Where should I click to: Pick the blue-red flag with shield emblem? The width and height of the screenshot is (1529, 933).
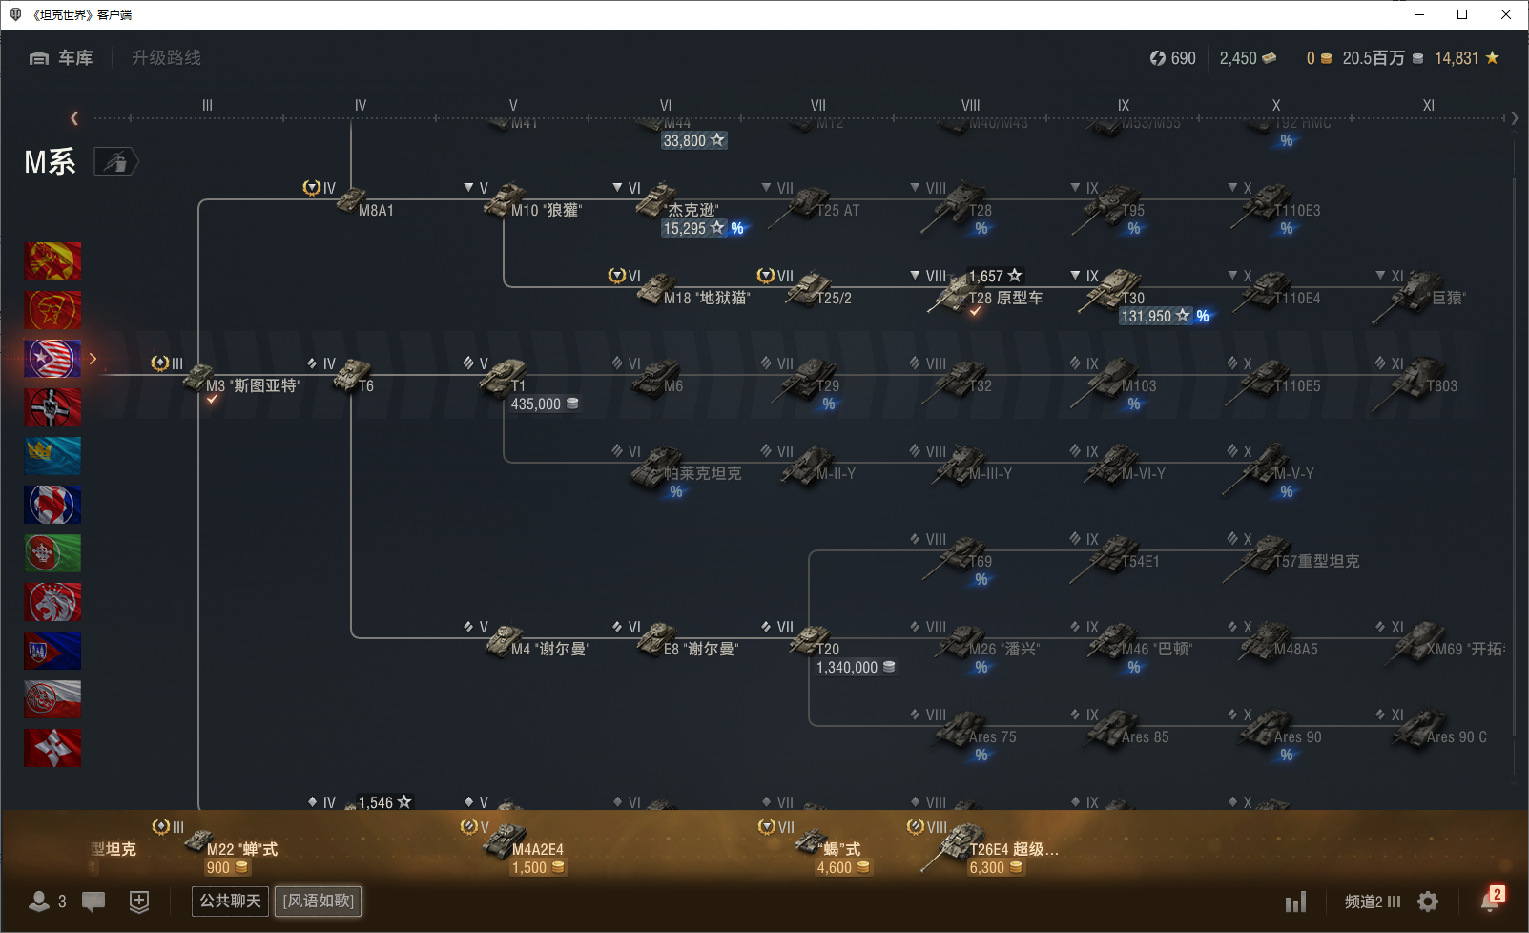pyautogui.click(x=52, y=651)
